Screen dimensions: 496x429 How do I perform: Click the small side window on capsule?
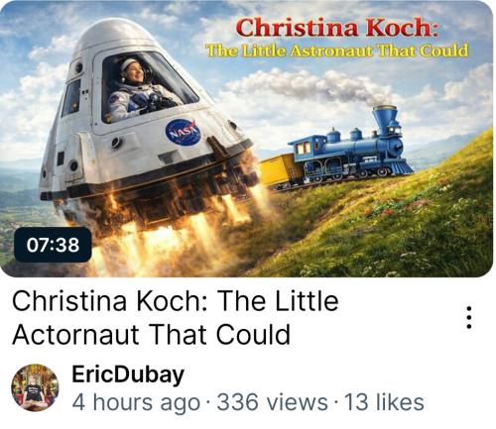click(x=71, y=97)
